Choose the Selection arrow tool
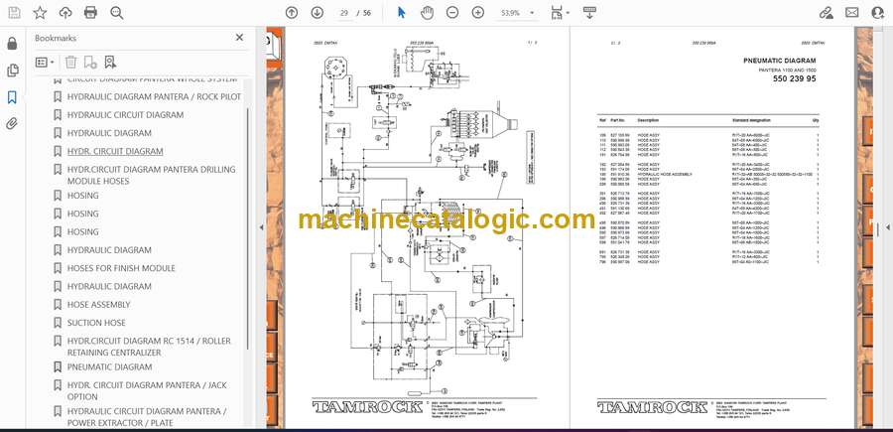 402,13
